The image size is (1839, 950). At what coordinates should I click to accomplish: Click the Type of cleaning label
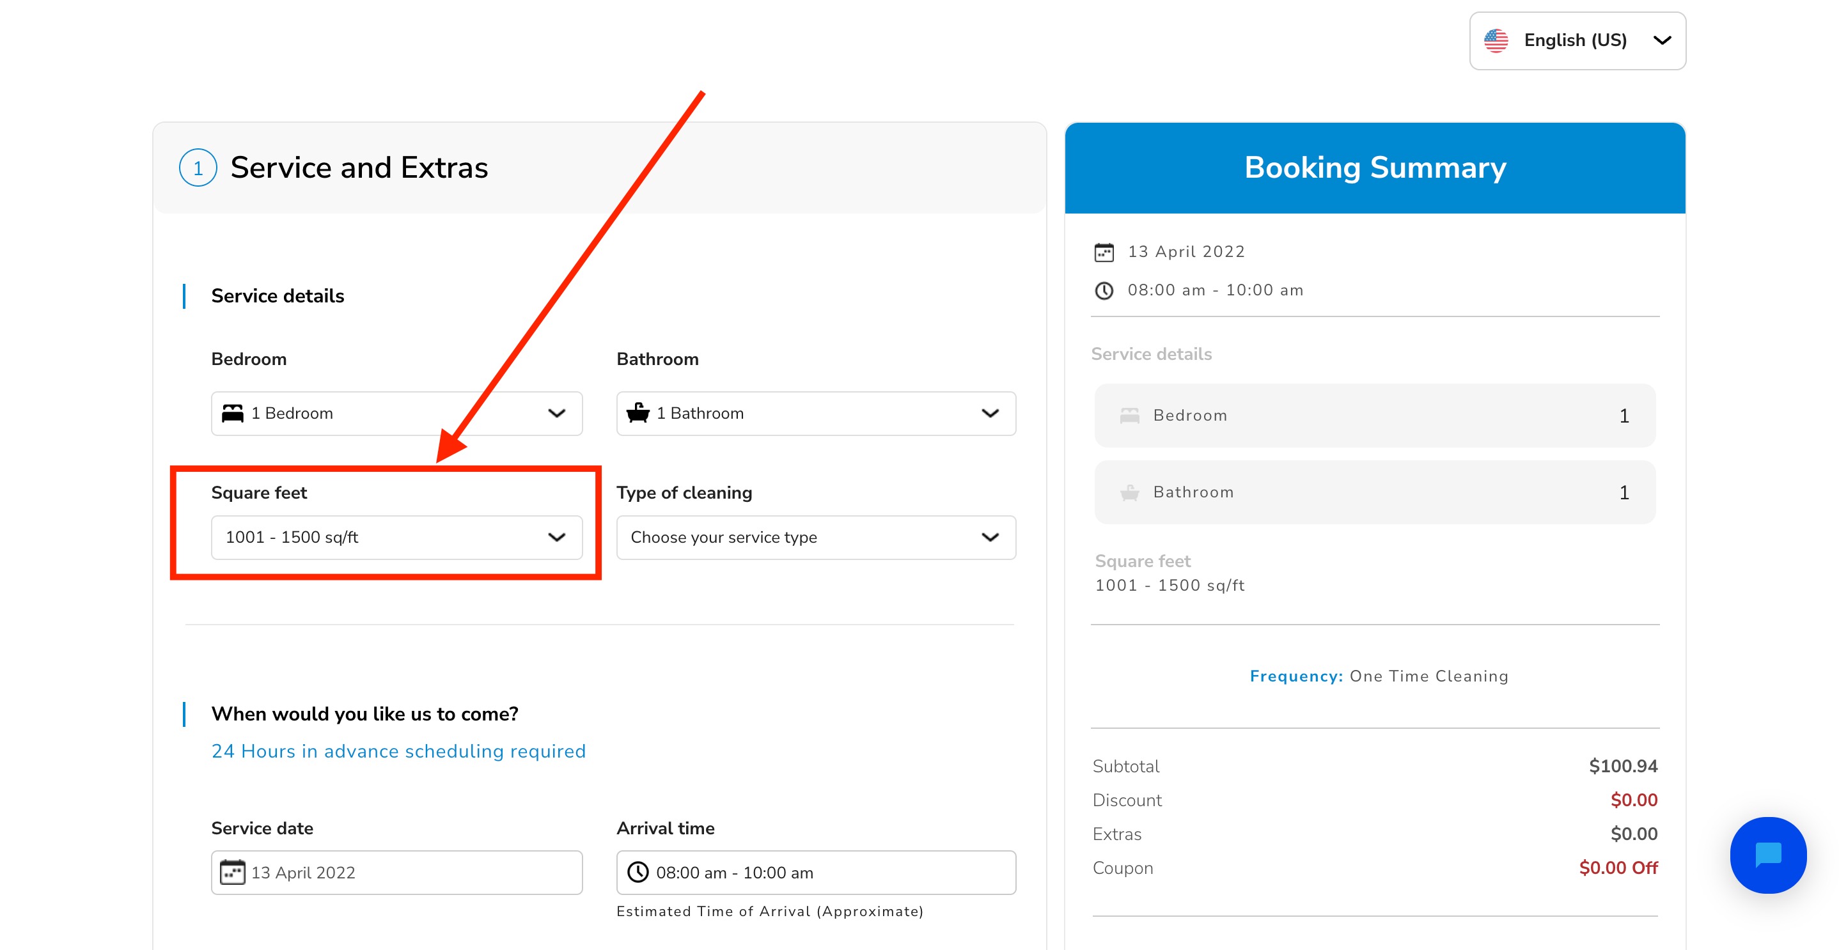click(x=684, y=493)
